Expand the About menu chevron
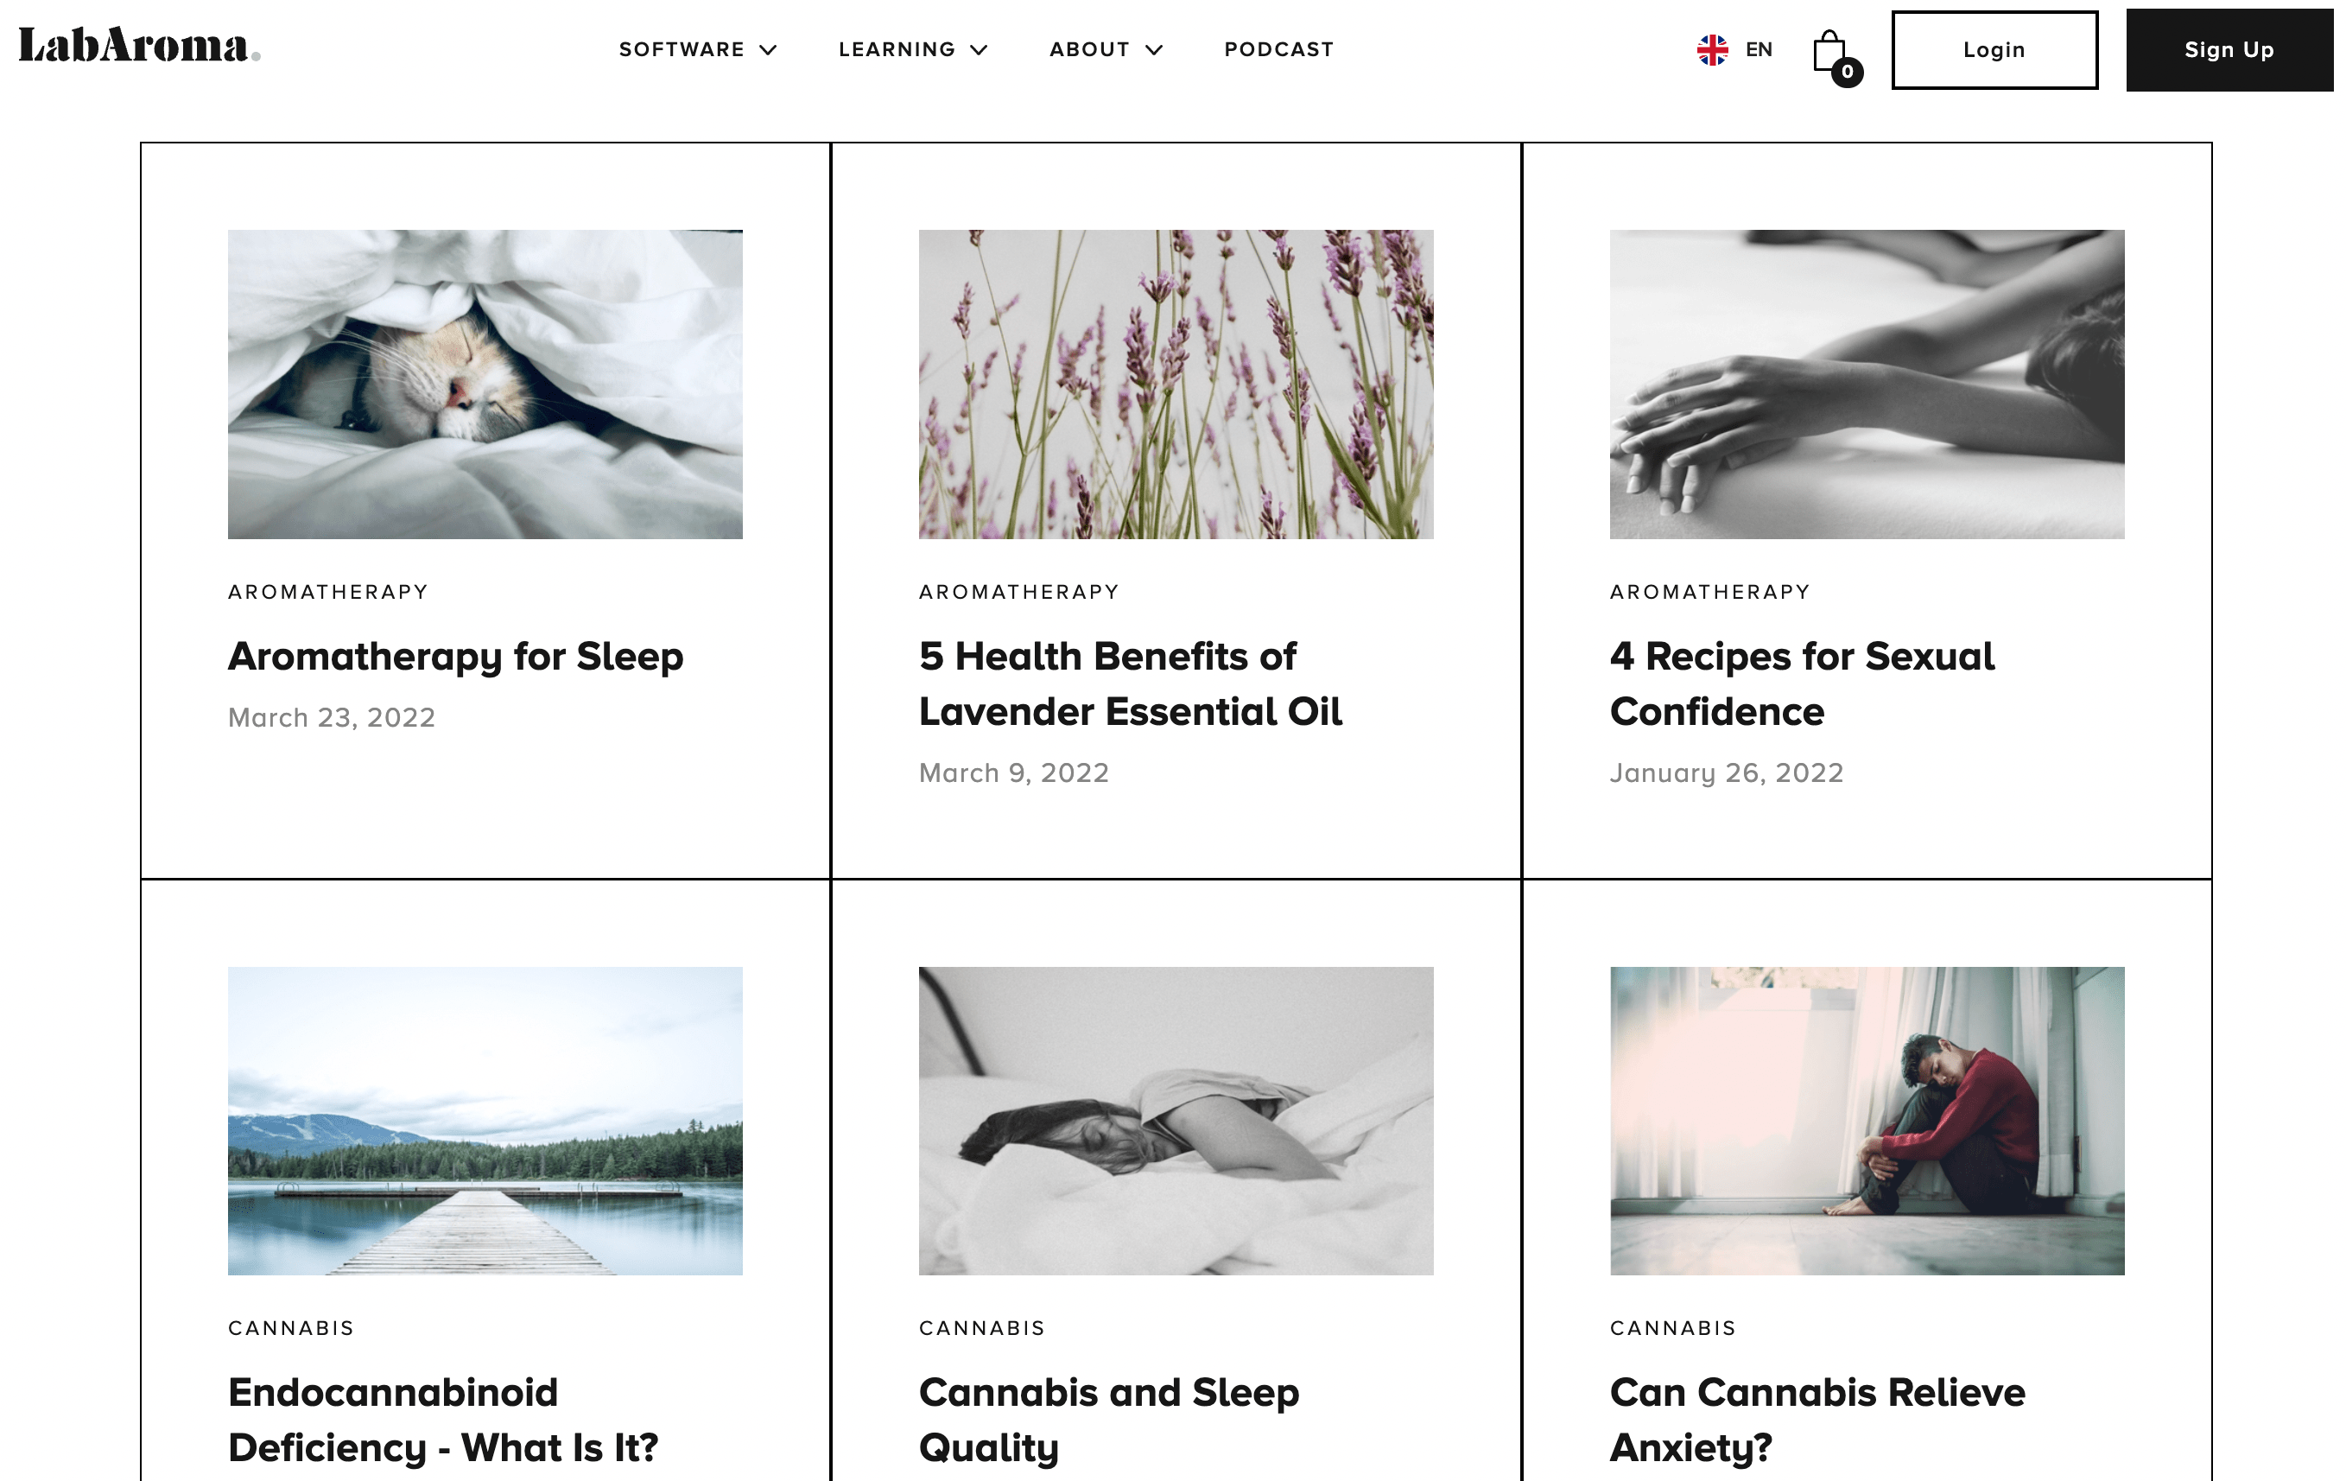Screen dimensions: 2346x1481 (x=1153, y=50)
